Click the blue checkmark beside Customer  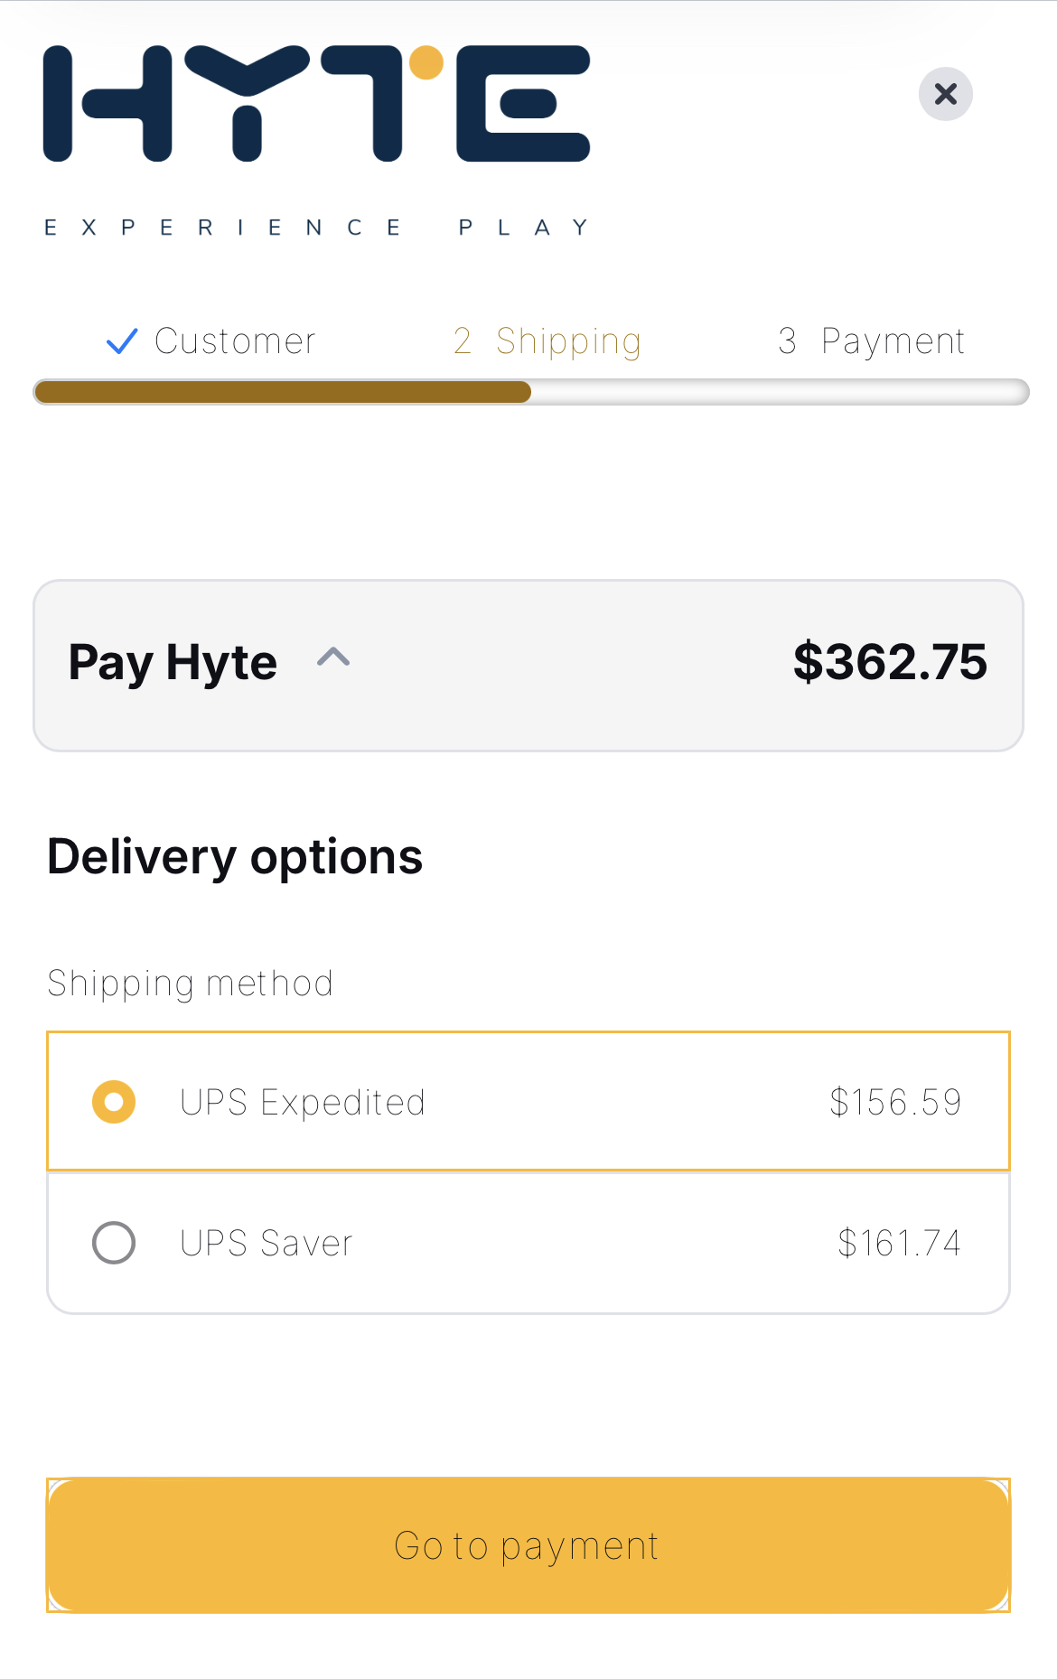point(122,341)
